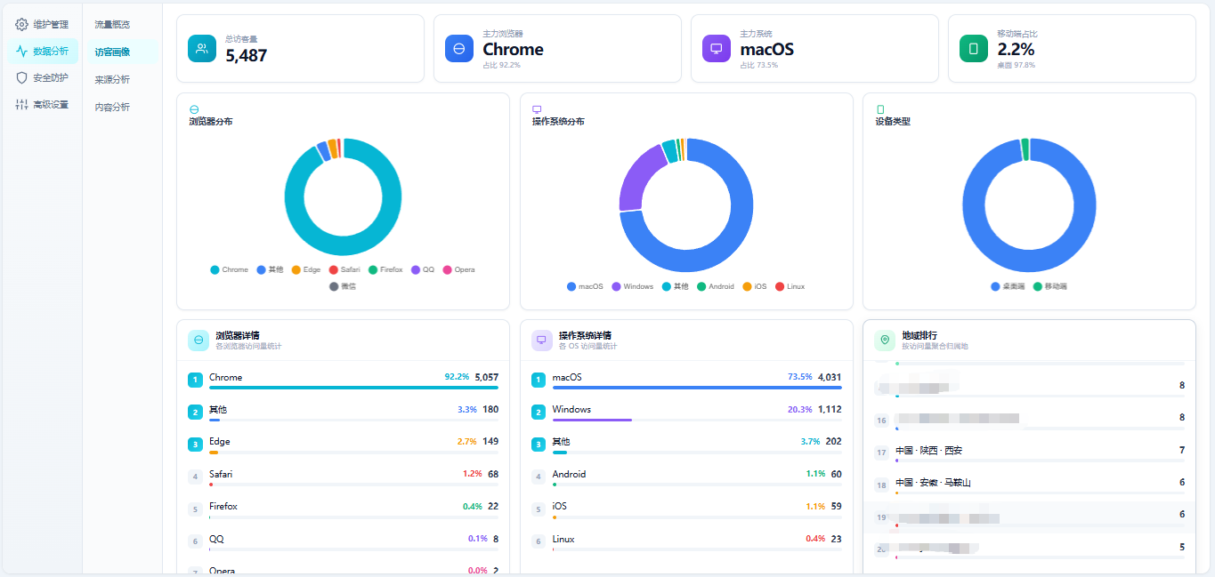The image size is (1215, 577).
Task: Click the macOS progress bar in 操作系统详情
Action: [696, 388]
